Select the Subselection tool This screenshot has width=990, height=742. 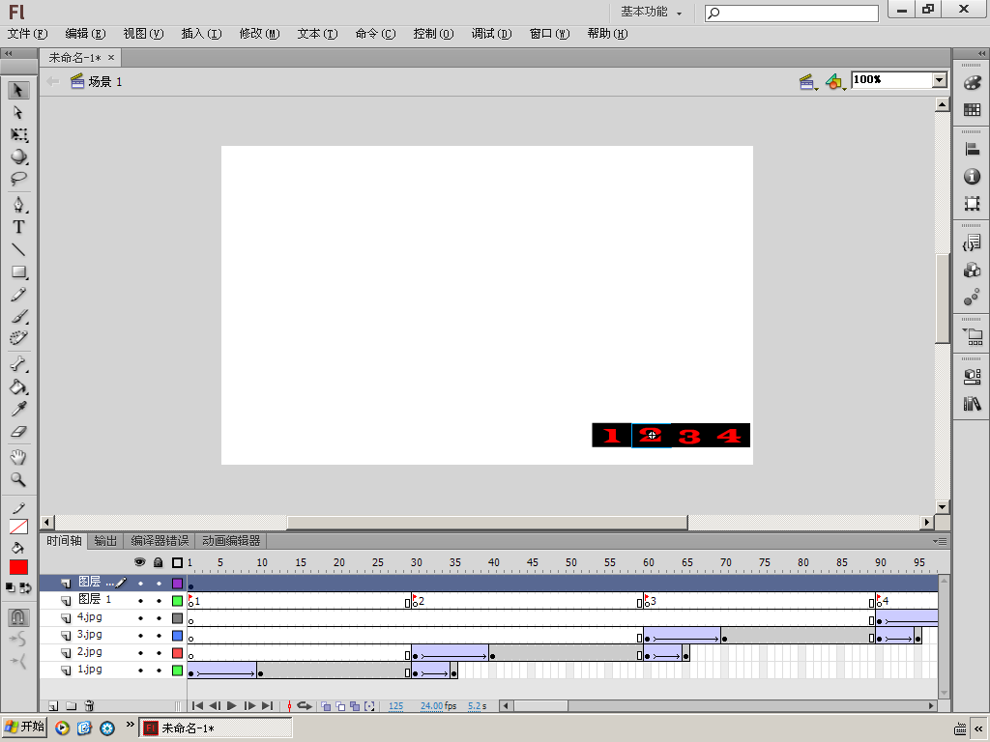pos(18,112)
